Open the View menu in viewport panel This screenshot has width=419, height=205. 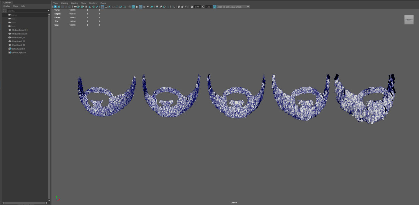[56, 3]
